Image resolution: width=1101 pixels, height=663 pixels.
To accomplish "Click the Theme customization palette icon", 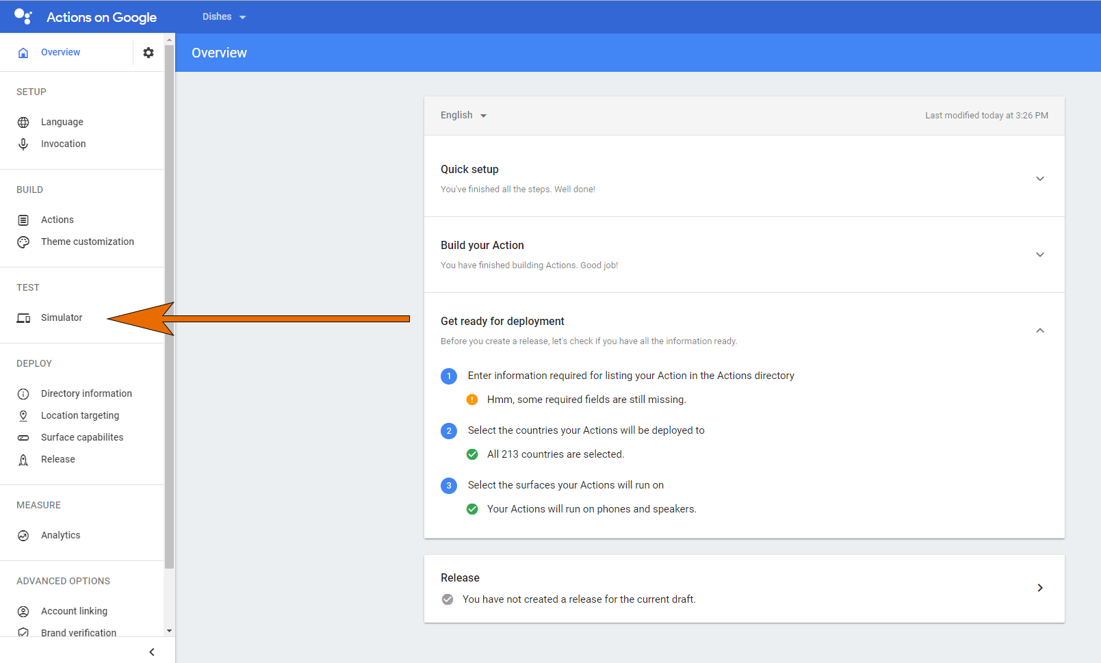I will coord(23,242).
